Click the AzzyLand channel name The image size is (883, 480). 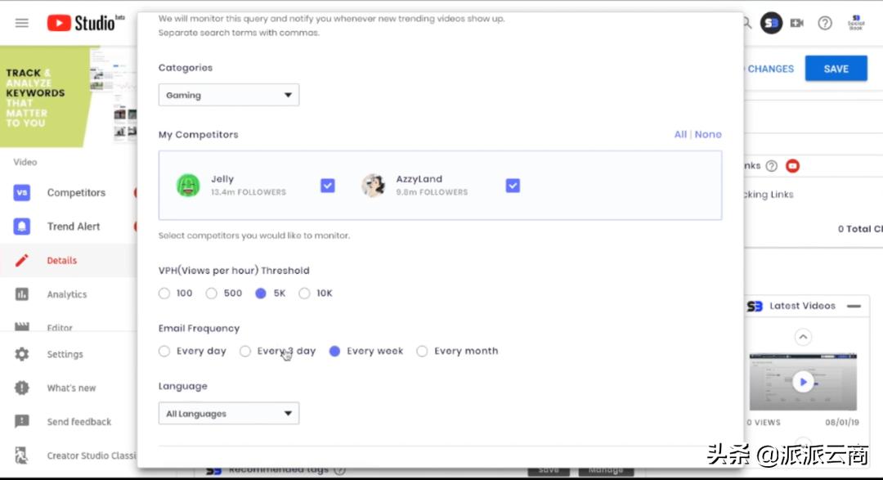point(419,179)
